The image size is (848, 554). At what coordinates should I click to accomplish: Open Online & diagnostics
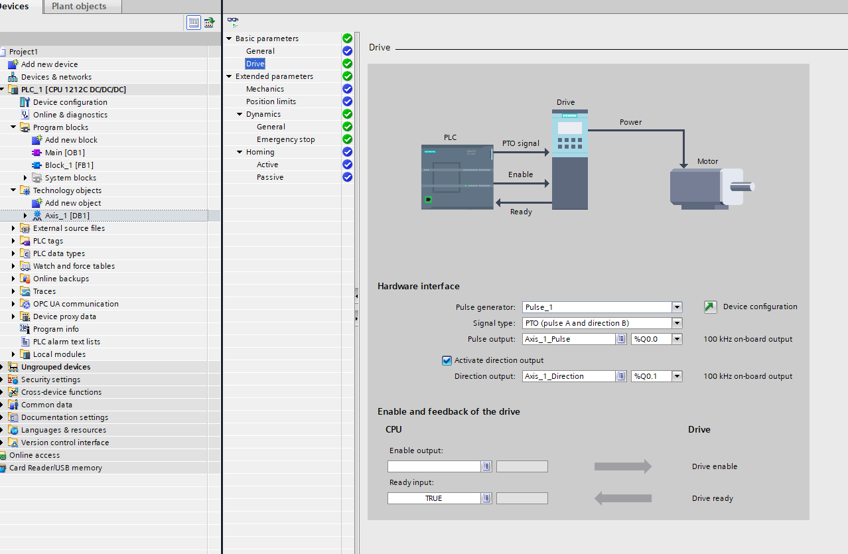pyautogui.click(x=70, y=115)
